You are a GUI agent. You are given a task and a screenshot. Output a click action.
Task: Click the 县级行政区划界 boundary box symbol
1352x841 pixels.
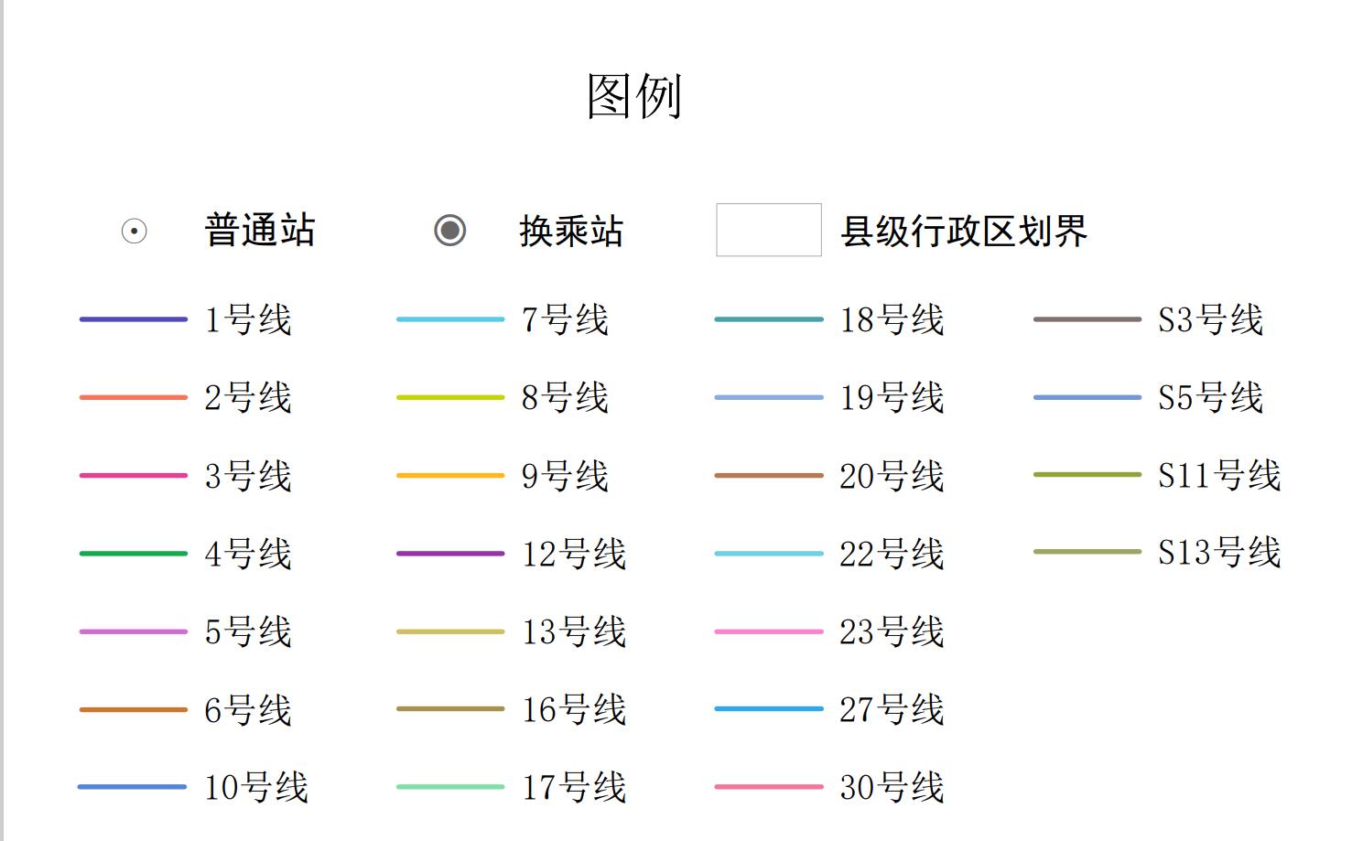point(768,230)
